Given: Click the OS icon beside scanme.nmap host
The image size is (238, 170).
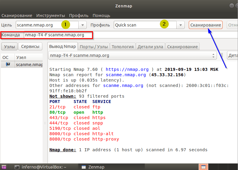Looking at the screenshot, I should pyautogui.click(x=8, y=64).
